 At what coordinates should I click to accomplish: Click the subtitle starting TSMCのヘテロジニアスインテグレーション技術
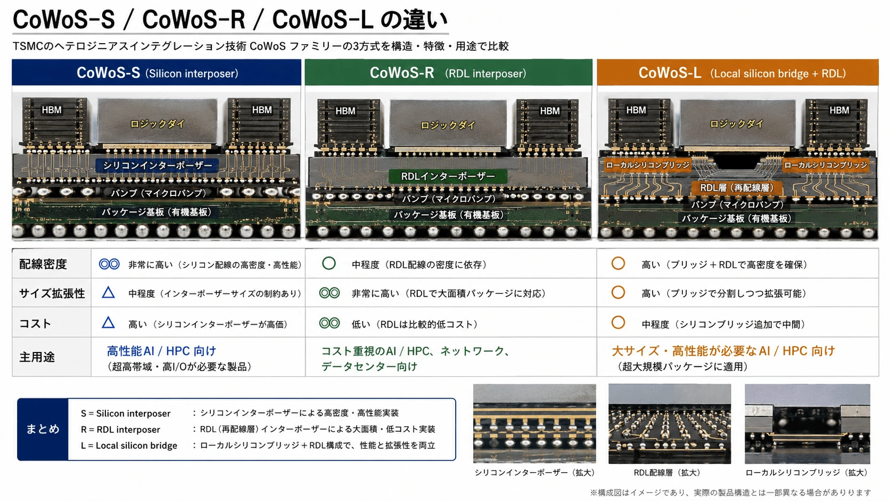tap(261, 46)
